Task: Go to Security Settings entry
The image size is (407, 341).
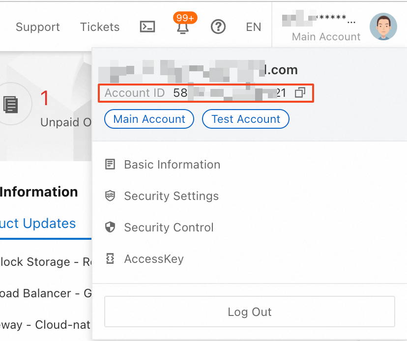Action: coord(171,196)
